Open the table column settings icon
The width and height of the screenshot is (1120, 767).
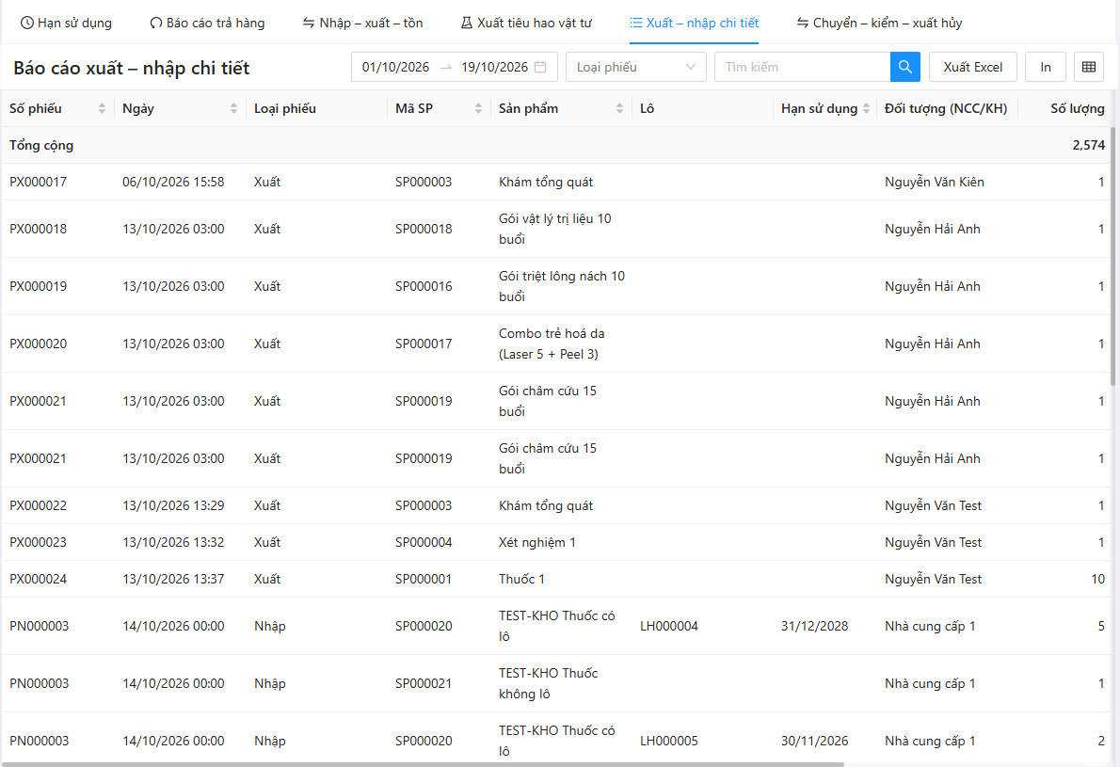[1089, 67]
